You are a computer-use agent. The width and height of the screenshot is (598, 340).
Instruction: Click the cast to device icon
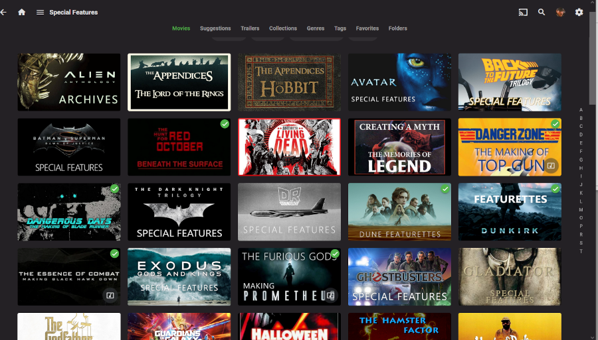click(523, 12)
